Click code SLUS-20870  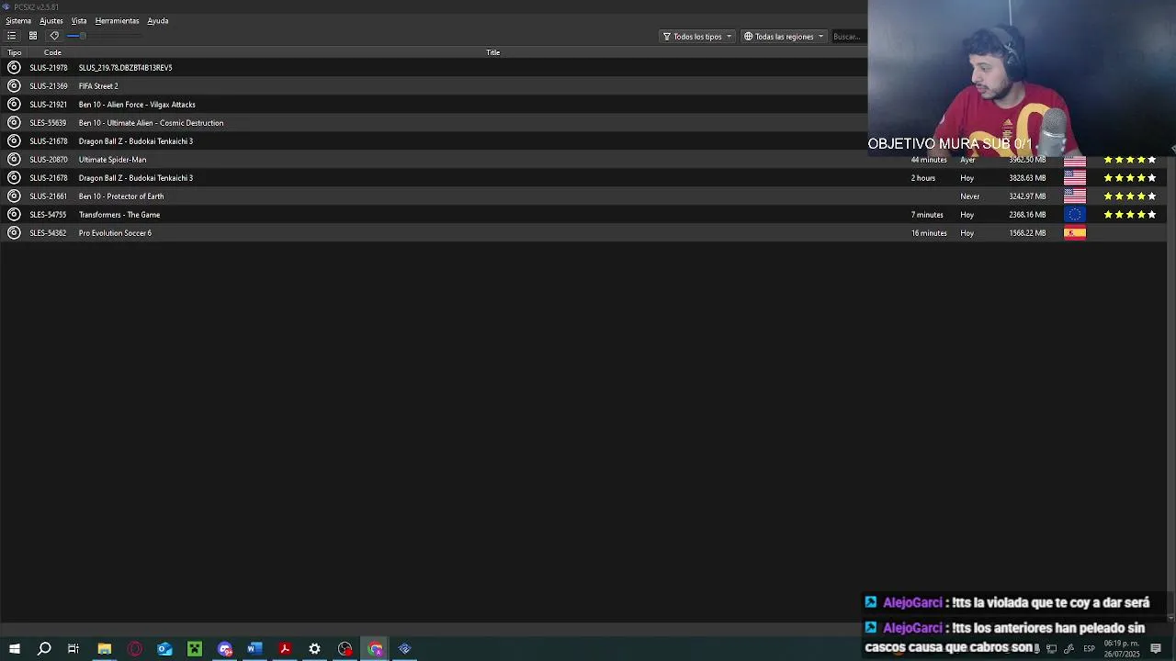[49, 160]
